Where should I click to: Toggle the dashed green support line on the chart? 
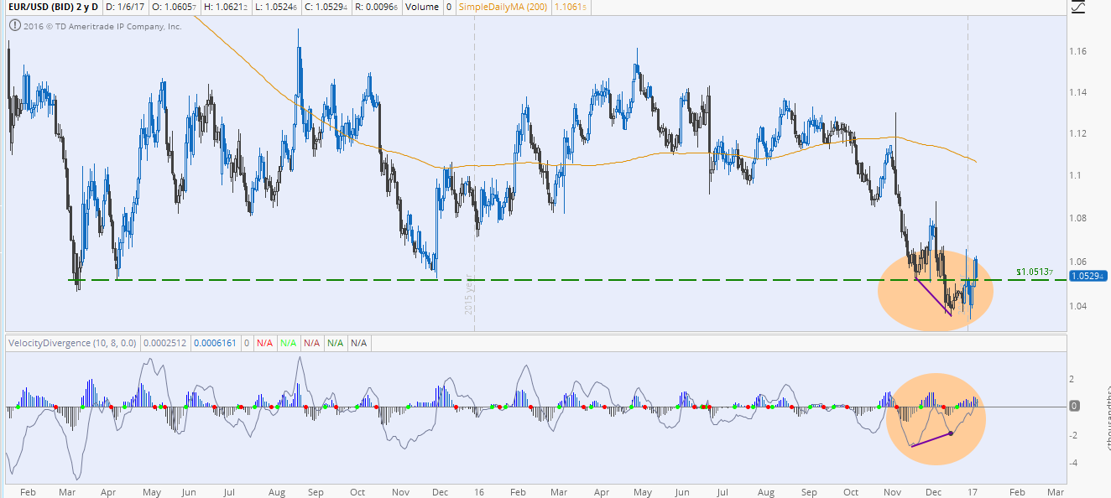336,278
